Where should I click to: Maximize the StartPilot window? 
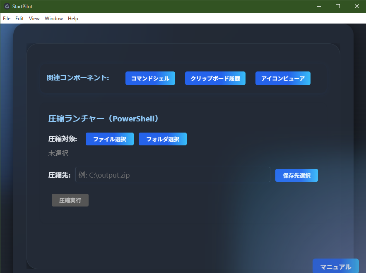click(337, 6)
